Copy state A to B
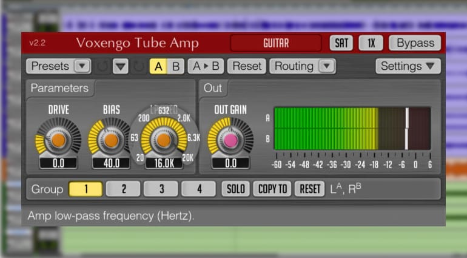The height and width of the screenshot is (258, 467). (206, 66)
